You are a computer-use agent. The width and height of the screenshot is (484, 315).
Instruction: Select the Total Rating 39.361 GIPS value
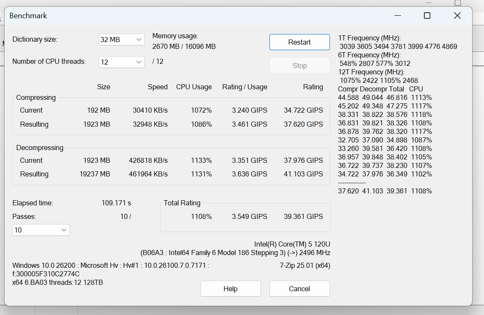[303, 216]
